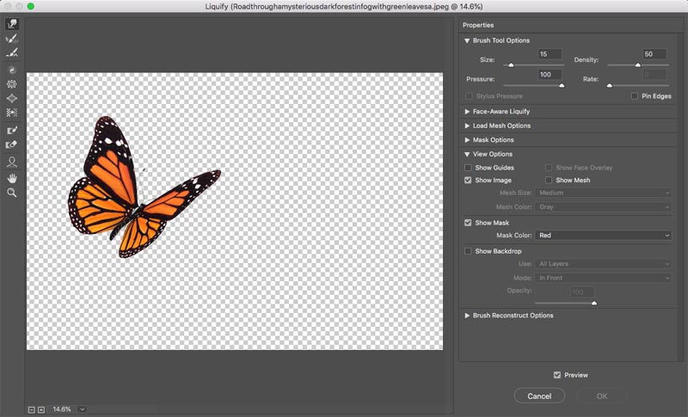Viewport: 688px width, 417px height.
Task: Uncheck the Preview checkbox
Action: click(557, 375)
